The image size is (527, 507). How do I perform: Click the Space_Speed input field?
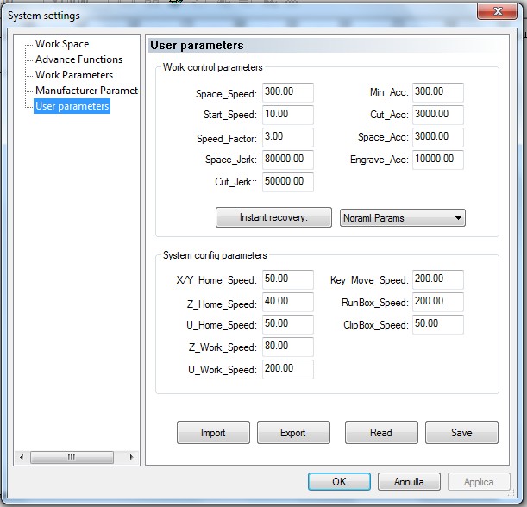point(288,92)
